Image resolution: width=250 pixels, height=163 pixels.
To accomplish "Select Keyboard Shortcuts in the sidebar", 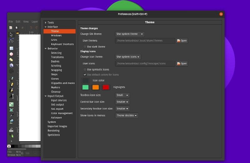I will 62,44.
